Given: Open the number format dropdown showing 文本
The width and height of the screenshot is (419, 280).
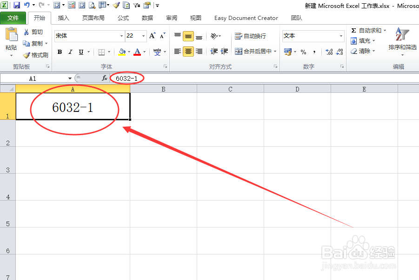Looking at the screenshot, I should click(340, 36).
